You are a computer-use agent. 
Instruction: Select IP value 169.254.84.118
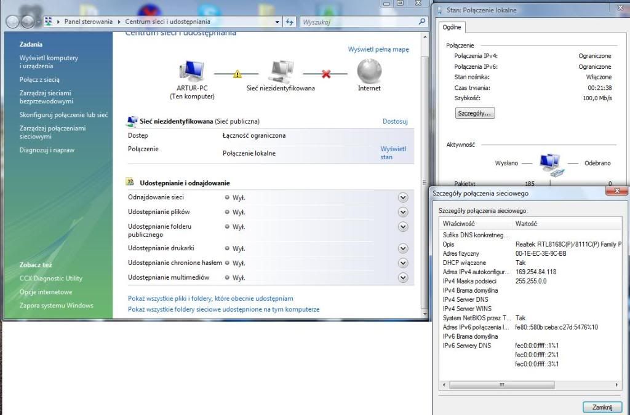click(536, 272)
